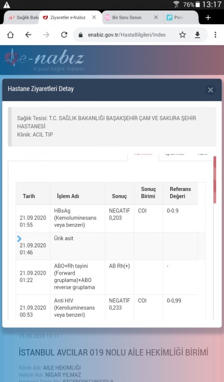The image size is (224, 382).
Task: Click the 0-0,99 reference value
Action: point(174,300)
